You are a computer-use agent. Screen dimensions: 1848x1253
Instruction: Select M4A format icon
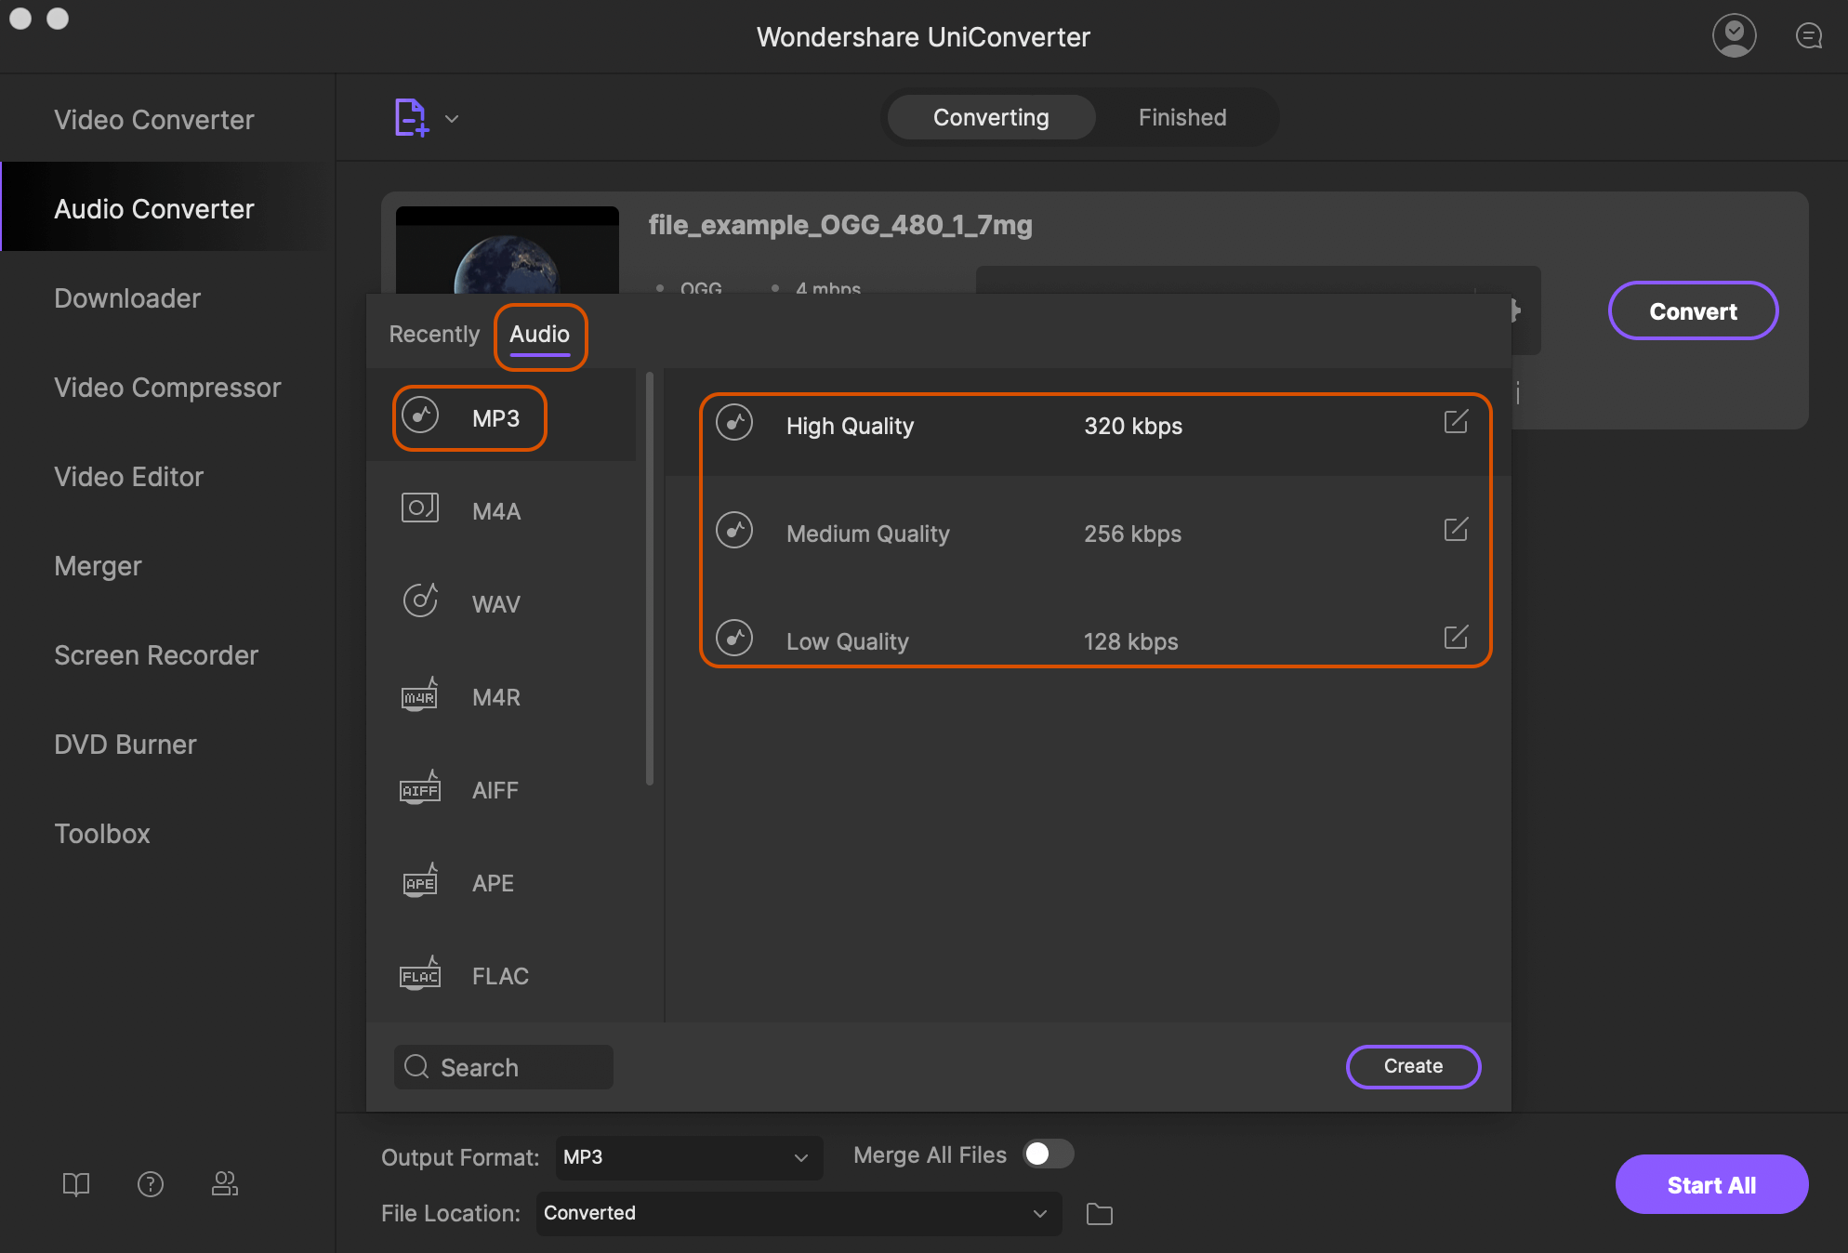tap(422, 508)
